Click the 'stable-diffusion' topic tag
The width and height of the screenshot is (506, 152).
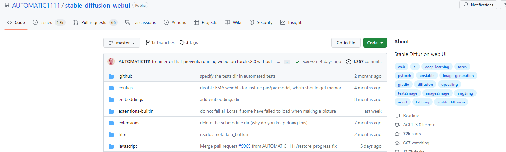point(451,102)
